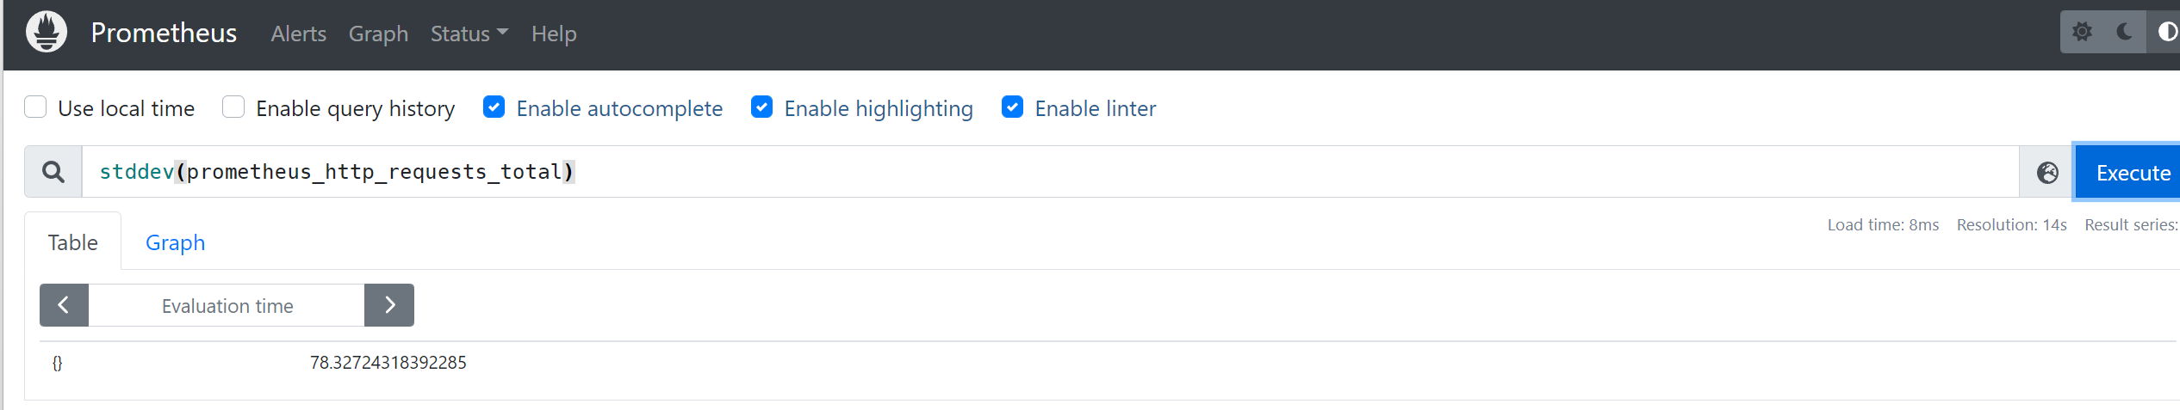Select browser-preferred theme contrast icon
The image size is (2180, 410).
click(x=2165, y=33)
